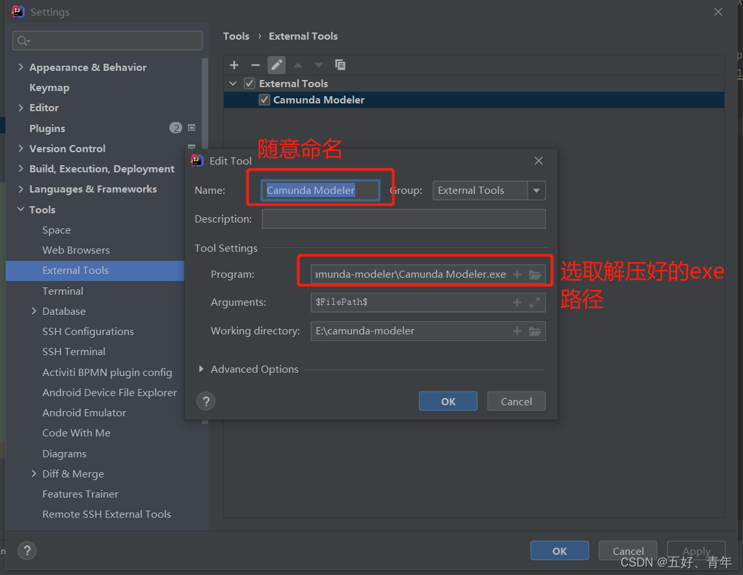Screen dimensions: 743x575
Task: Open help in the Edit Tool dialog
Action: 206,401
